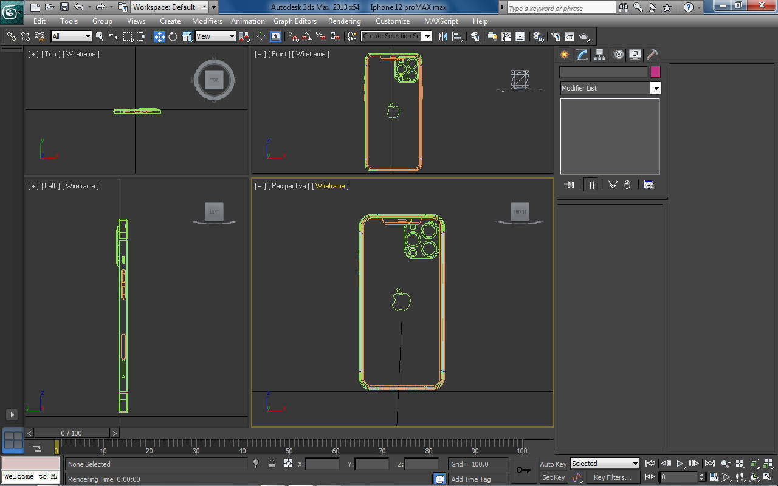
Task: Toggle Window/Crossing selection mode
Action: coord(141,36)
